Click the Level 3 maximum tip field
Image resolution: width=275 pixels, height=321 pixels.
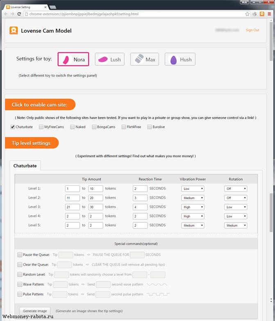pyautogui.click(x=95, y=207)
